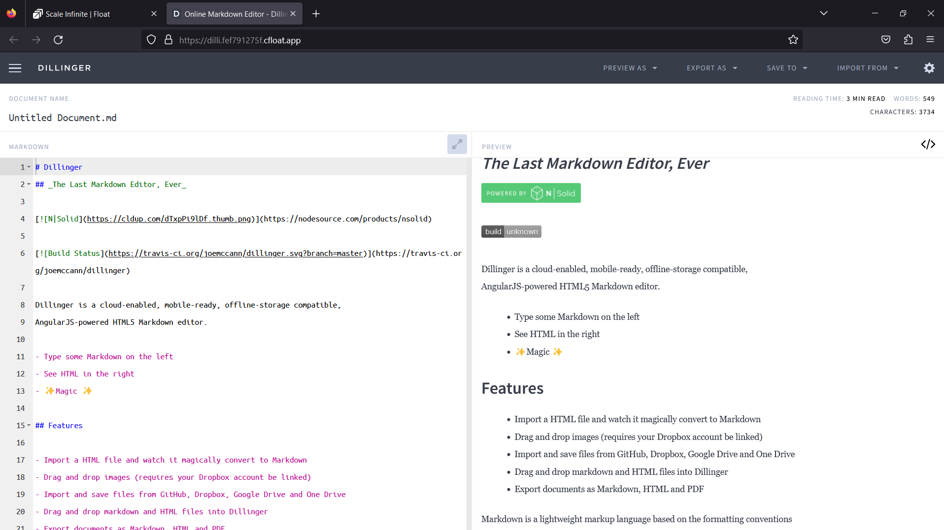Open Firefox application menu
944x530 pixels.
click(x=930, y=40)
